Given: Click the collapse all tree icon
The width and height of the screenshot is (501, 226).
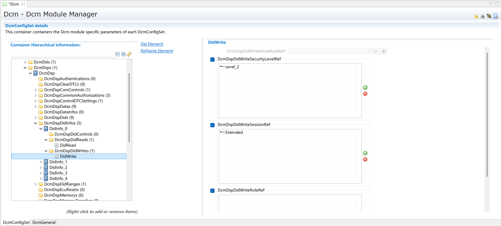Looking at the screenshot, I should pyautogui.click(x=118, y=54).
